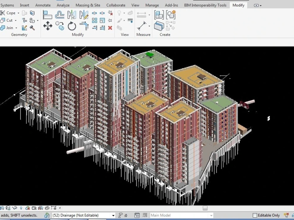The image size is (294, 220).
Task: Open the active workset Drainage dropdown
Action: tap(113, 216)
